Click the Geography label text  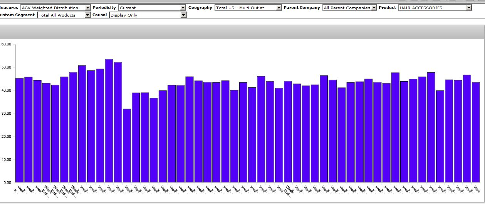click(200, 8)
